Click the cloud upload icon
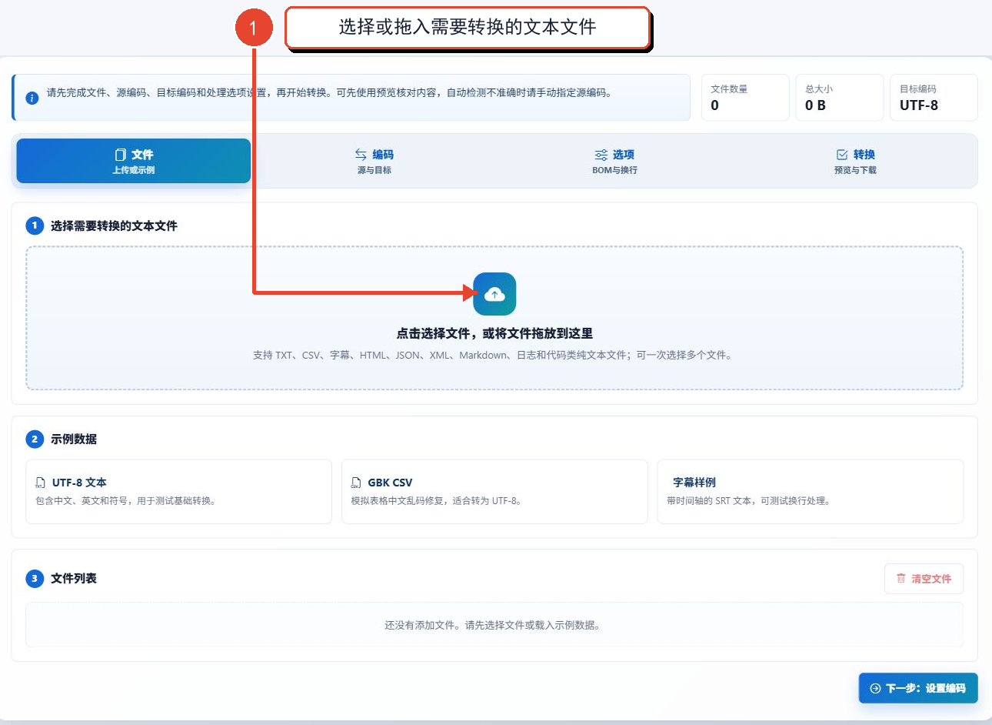The width and height of the screenshot is (992, 725). click(494, 294)
